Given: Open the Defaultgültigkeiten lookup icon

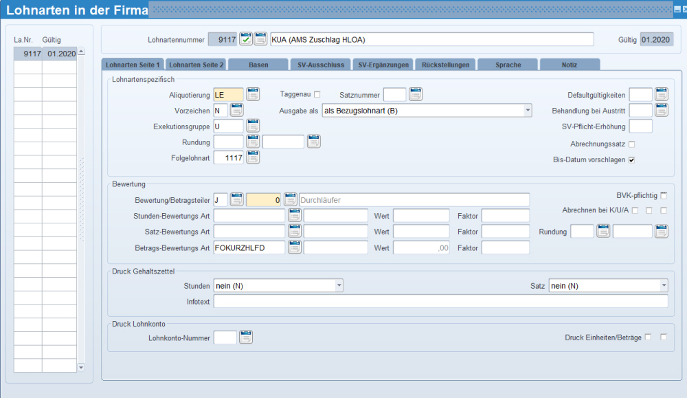Looking at the screenshot, I should click(661, 94).
